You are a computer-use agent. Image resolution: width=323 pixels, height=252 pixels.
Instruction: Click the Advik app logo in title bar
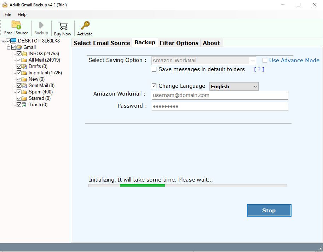[x=5, y=5]
